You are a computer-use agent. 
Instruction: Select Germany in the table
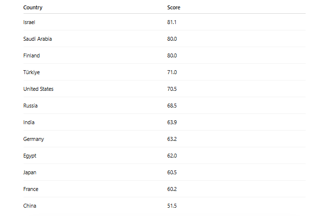pos(33,139)
